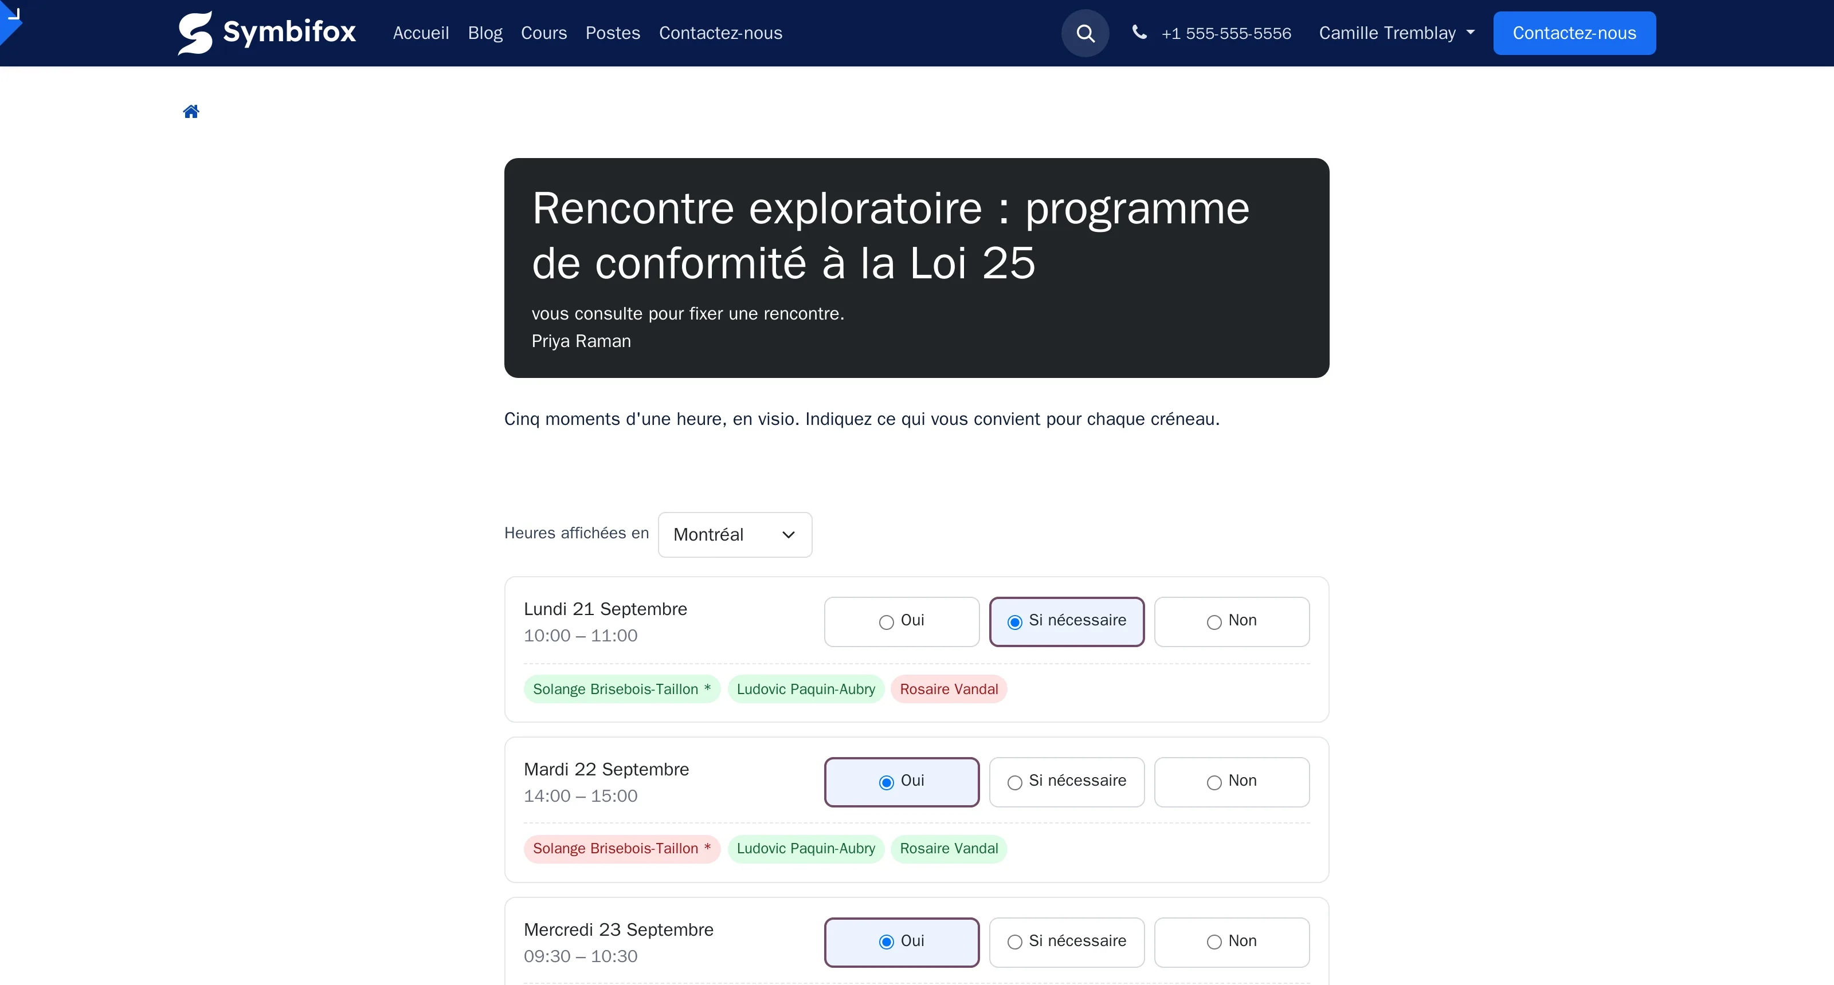The image size is (1834, 985).
Task: Open the Contactez-nous nav menu link
Action: click(720, 33)
